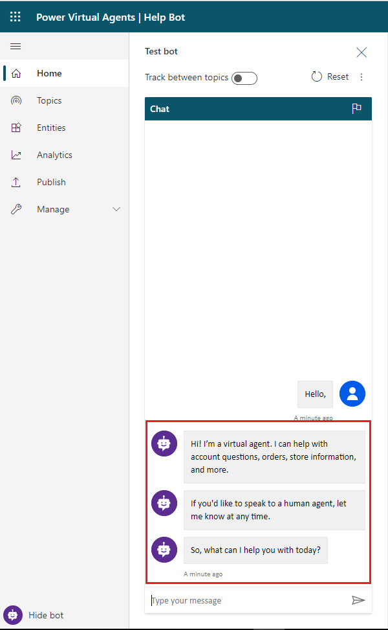Open the app launcher waffle icon
388x630 pixels.
point(16,16)
